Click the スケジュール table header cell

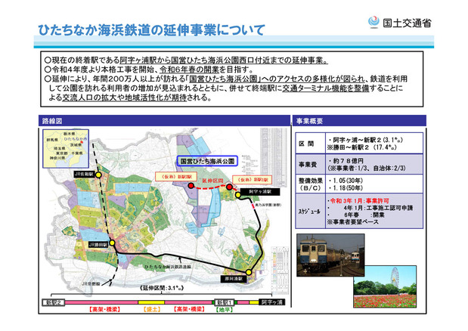click(311, 211)
